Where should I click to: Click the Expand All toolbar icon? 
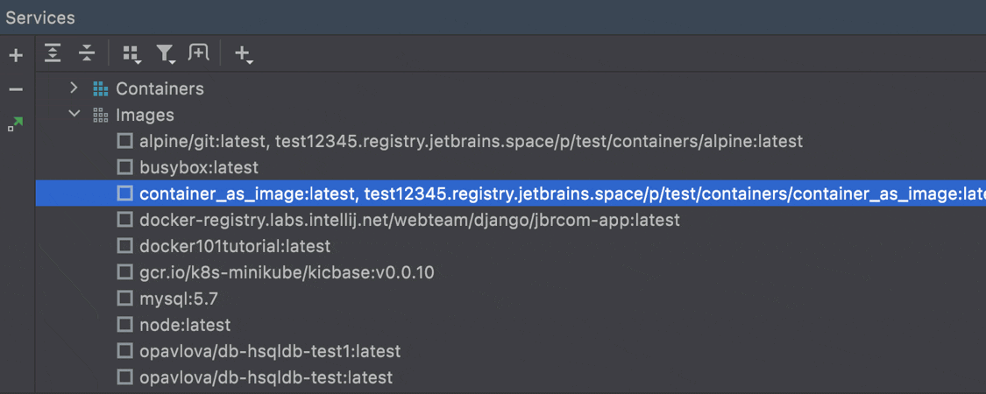coord(53,53)
